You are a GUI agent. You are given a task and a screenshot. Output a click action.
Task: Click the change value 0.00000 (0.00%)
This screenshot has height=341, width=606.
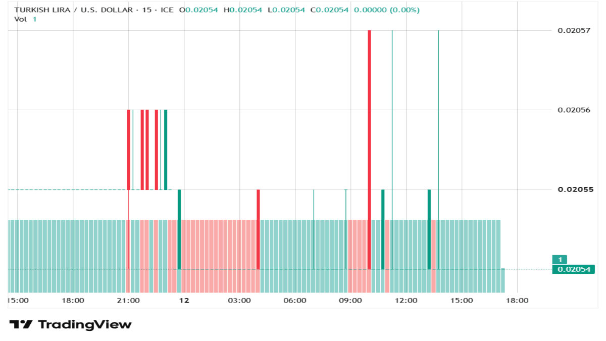pyautogui.click(x=387, y=10)
